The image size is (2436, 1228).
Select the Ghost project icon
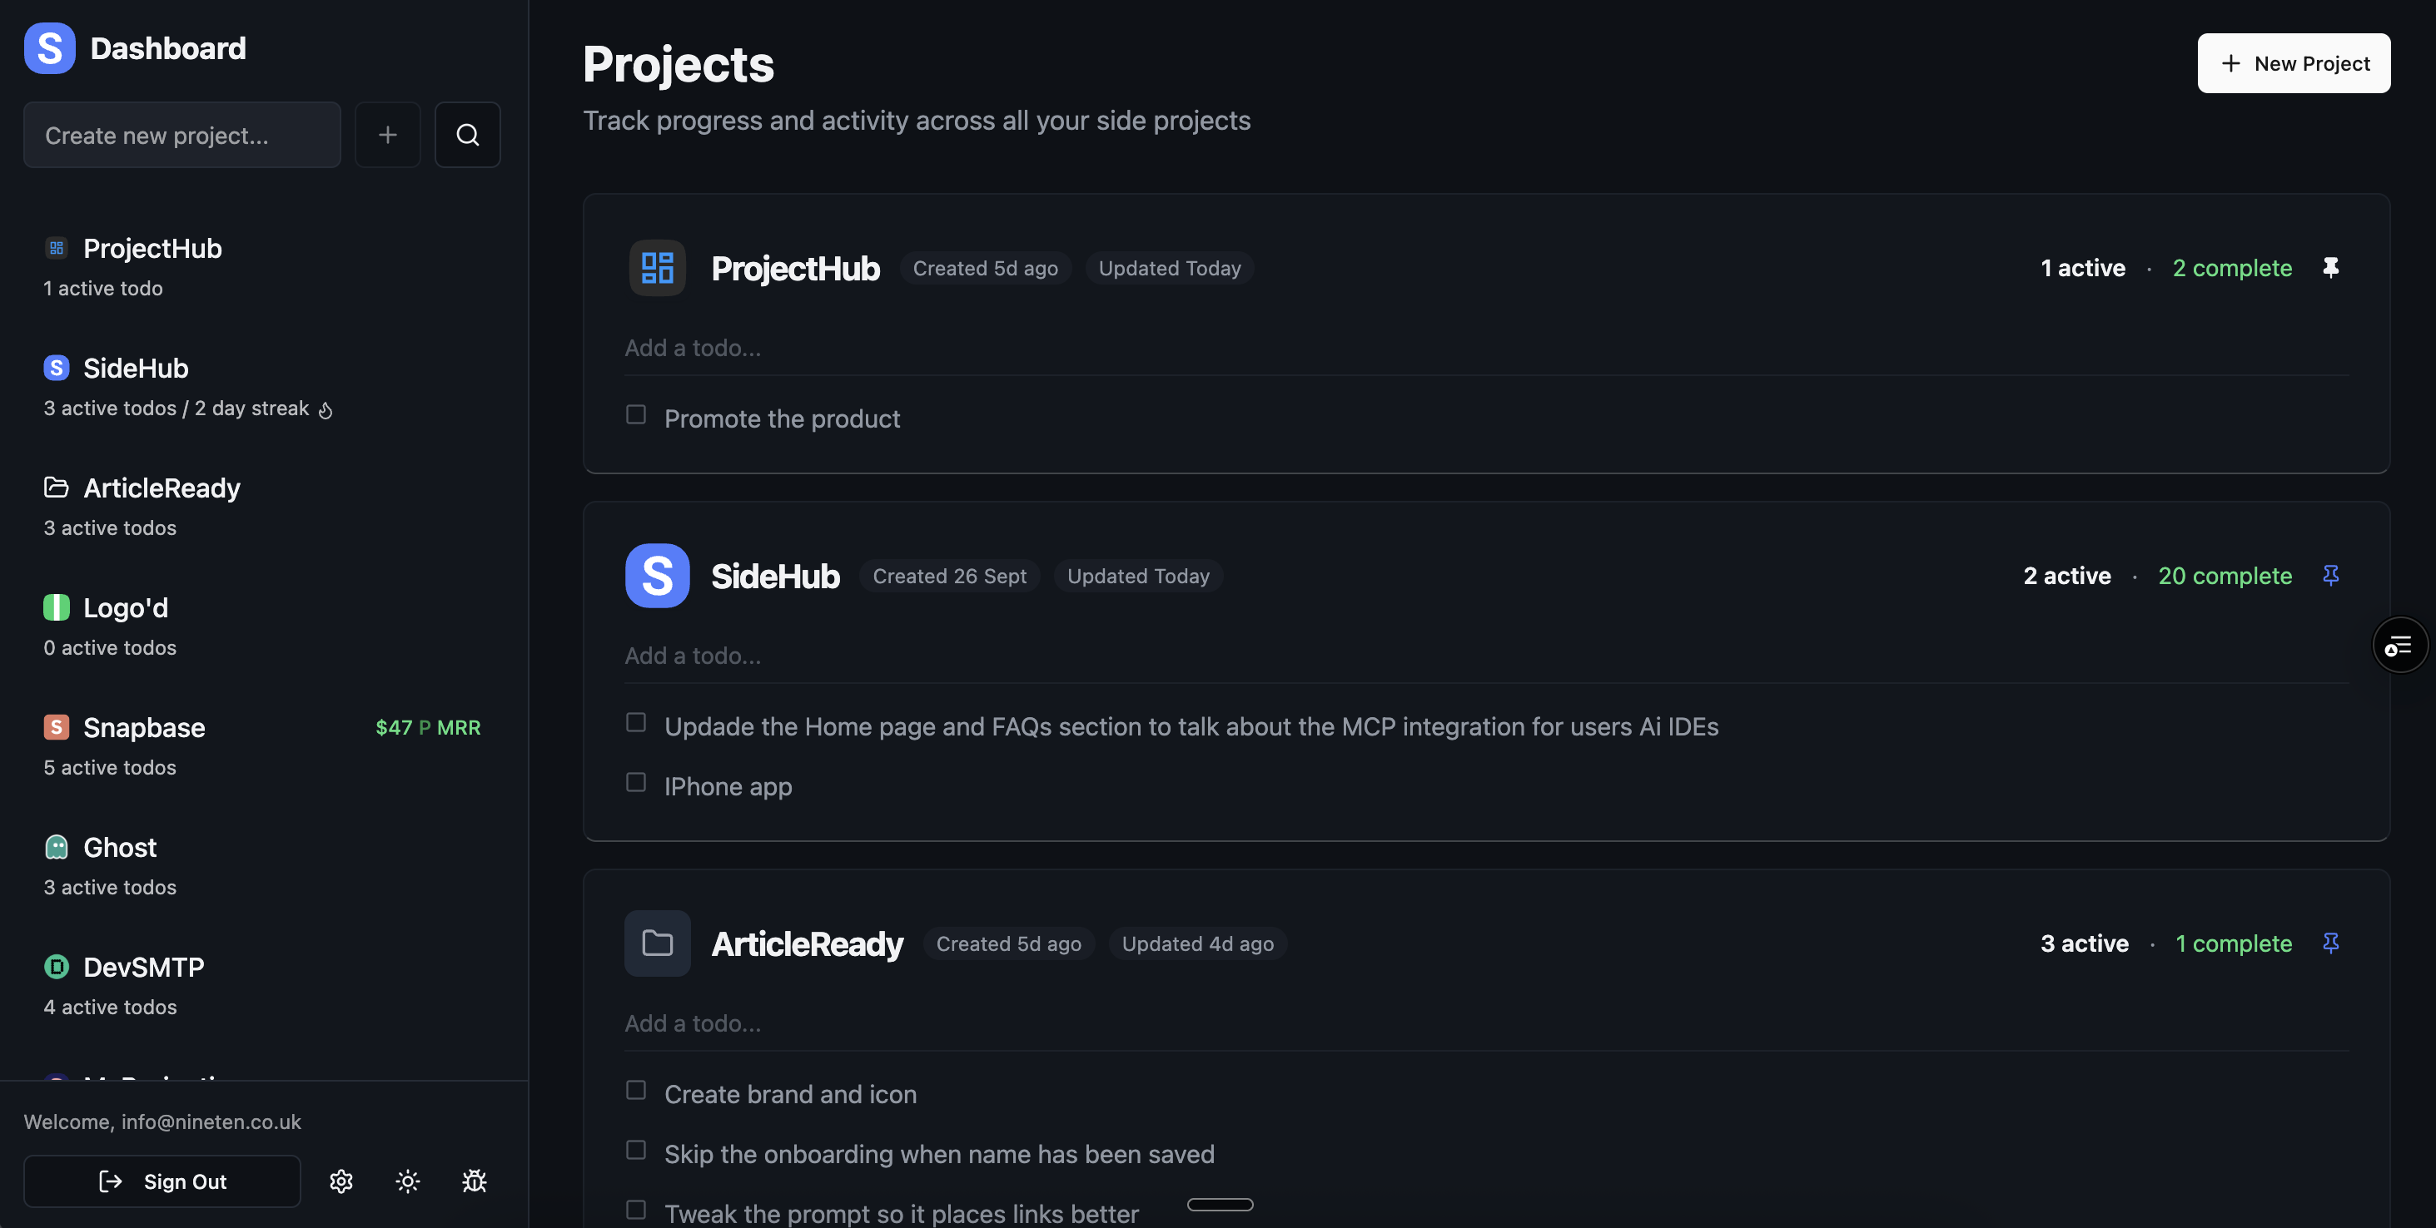(56, 847)
